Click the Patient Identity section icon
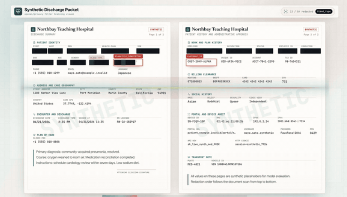Screen dimensions: 347x197 (34, 43)
